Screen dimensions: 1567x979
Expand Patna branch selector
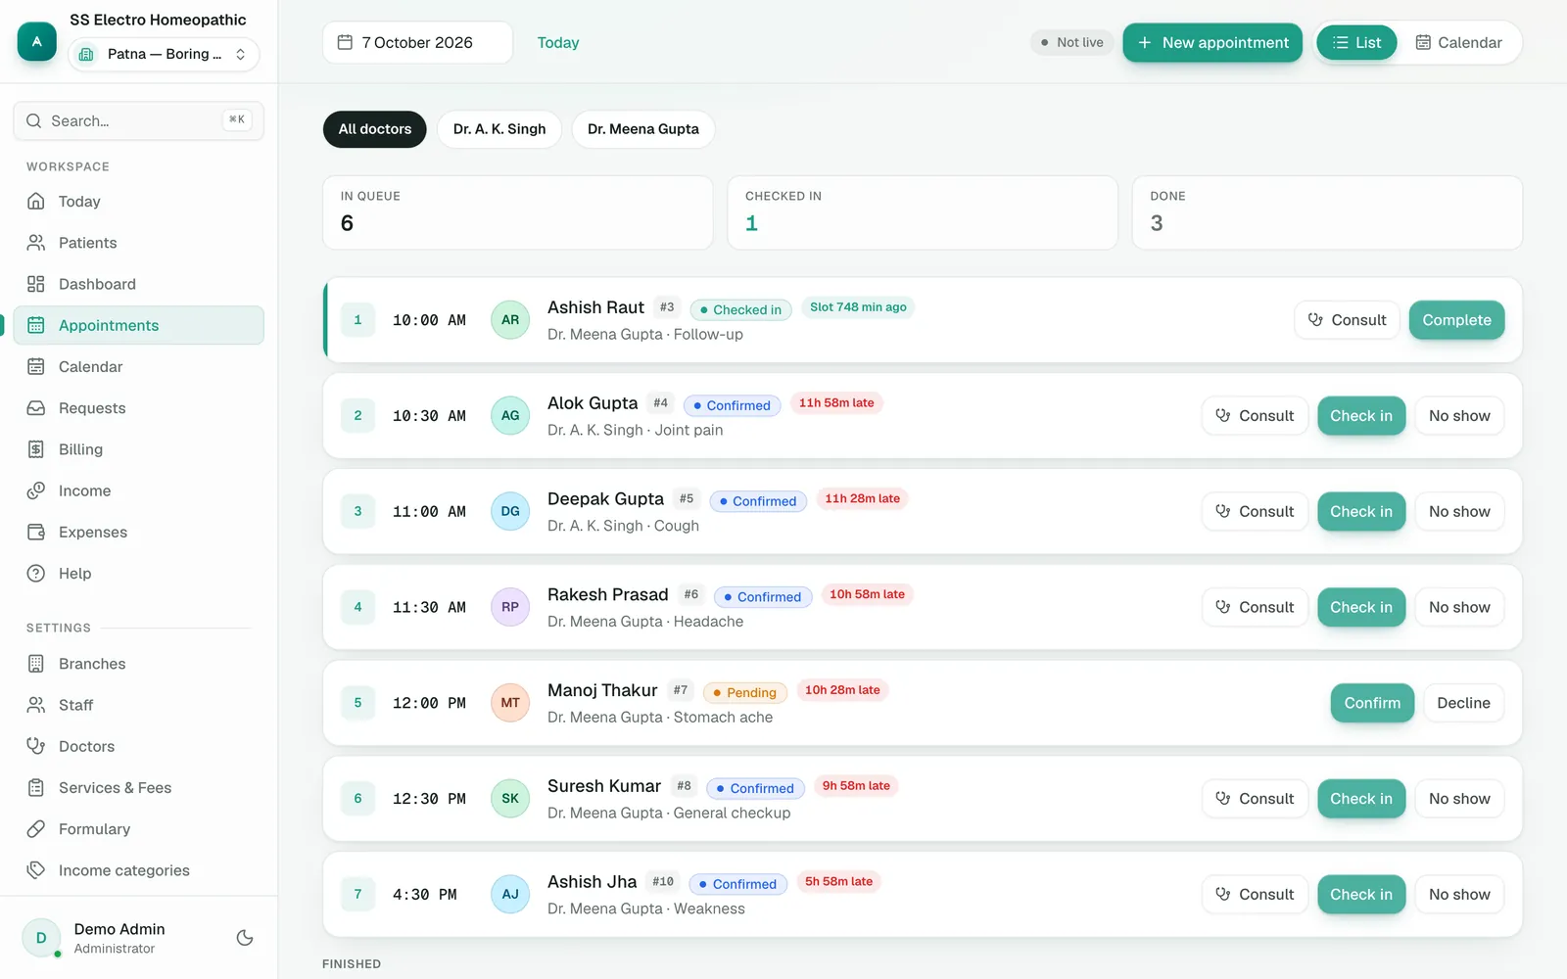click(x=164, y=54)
